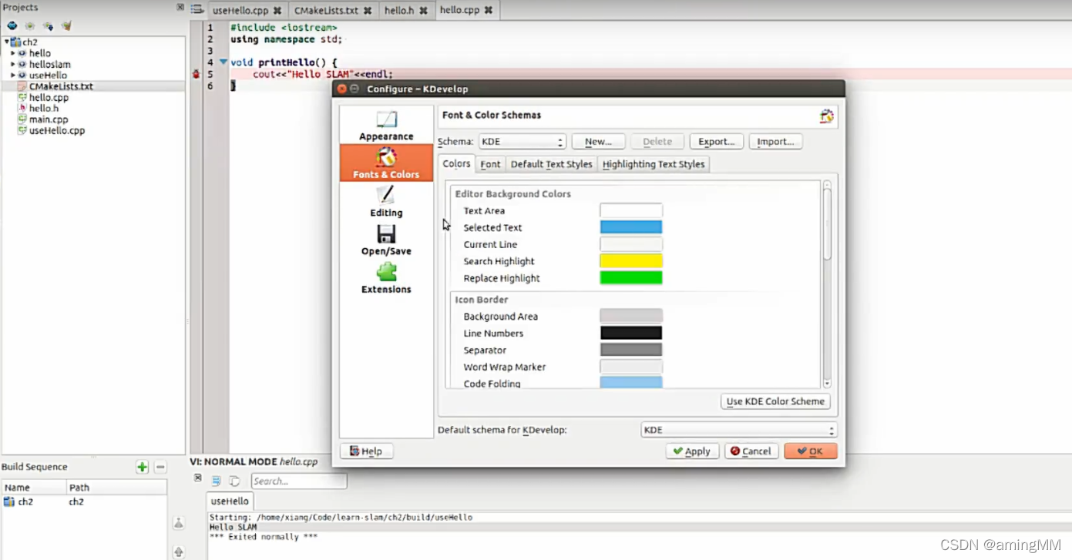The image size is (1072, 560).
Task: Close the CMakeLists.txt editor tab
Action: coord(368,11)
